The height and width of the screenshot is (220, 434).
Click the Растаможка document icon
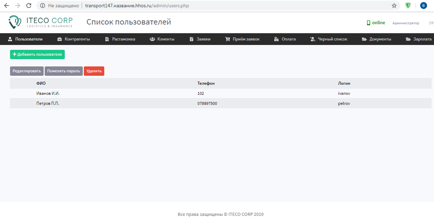[x=107, y=39]
